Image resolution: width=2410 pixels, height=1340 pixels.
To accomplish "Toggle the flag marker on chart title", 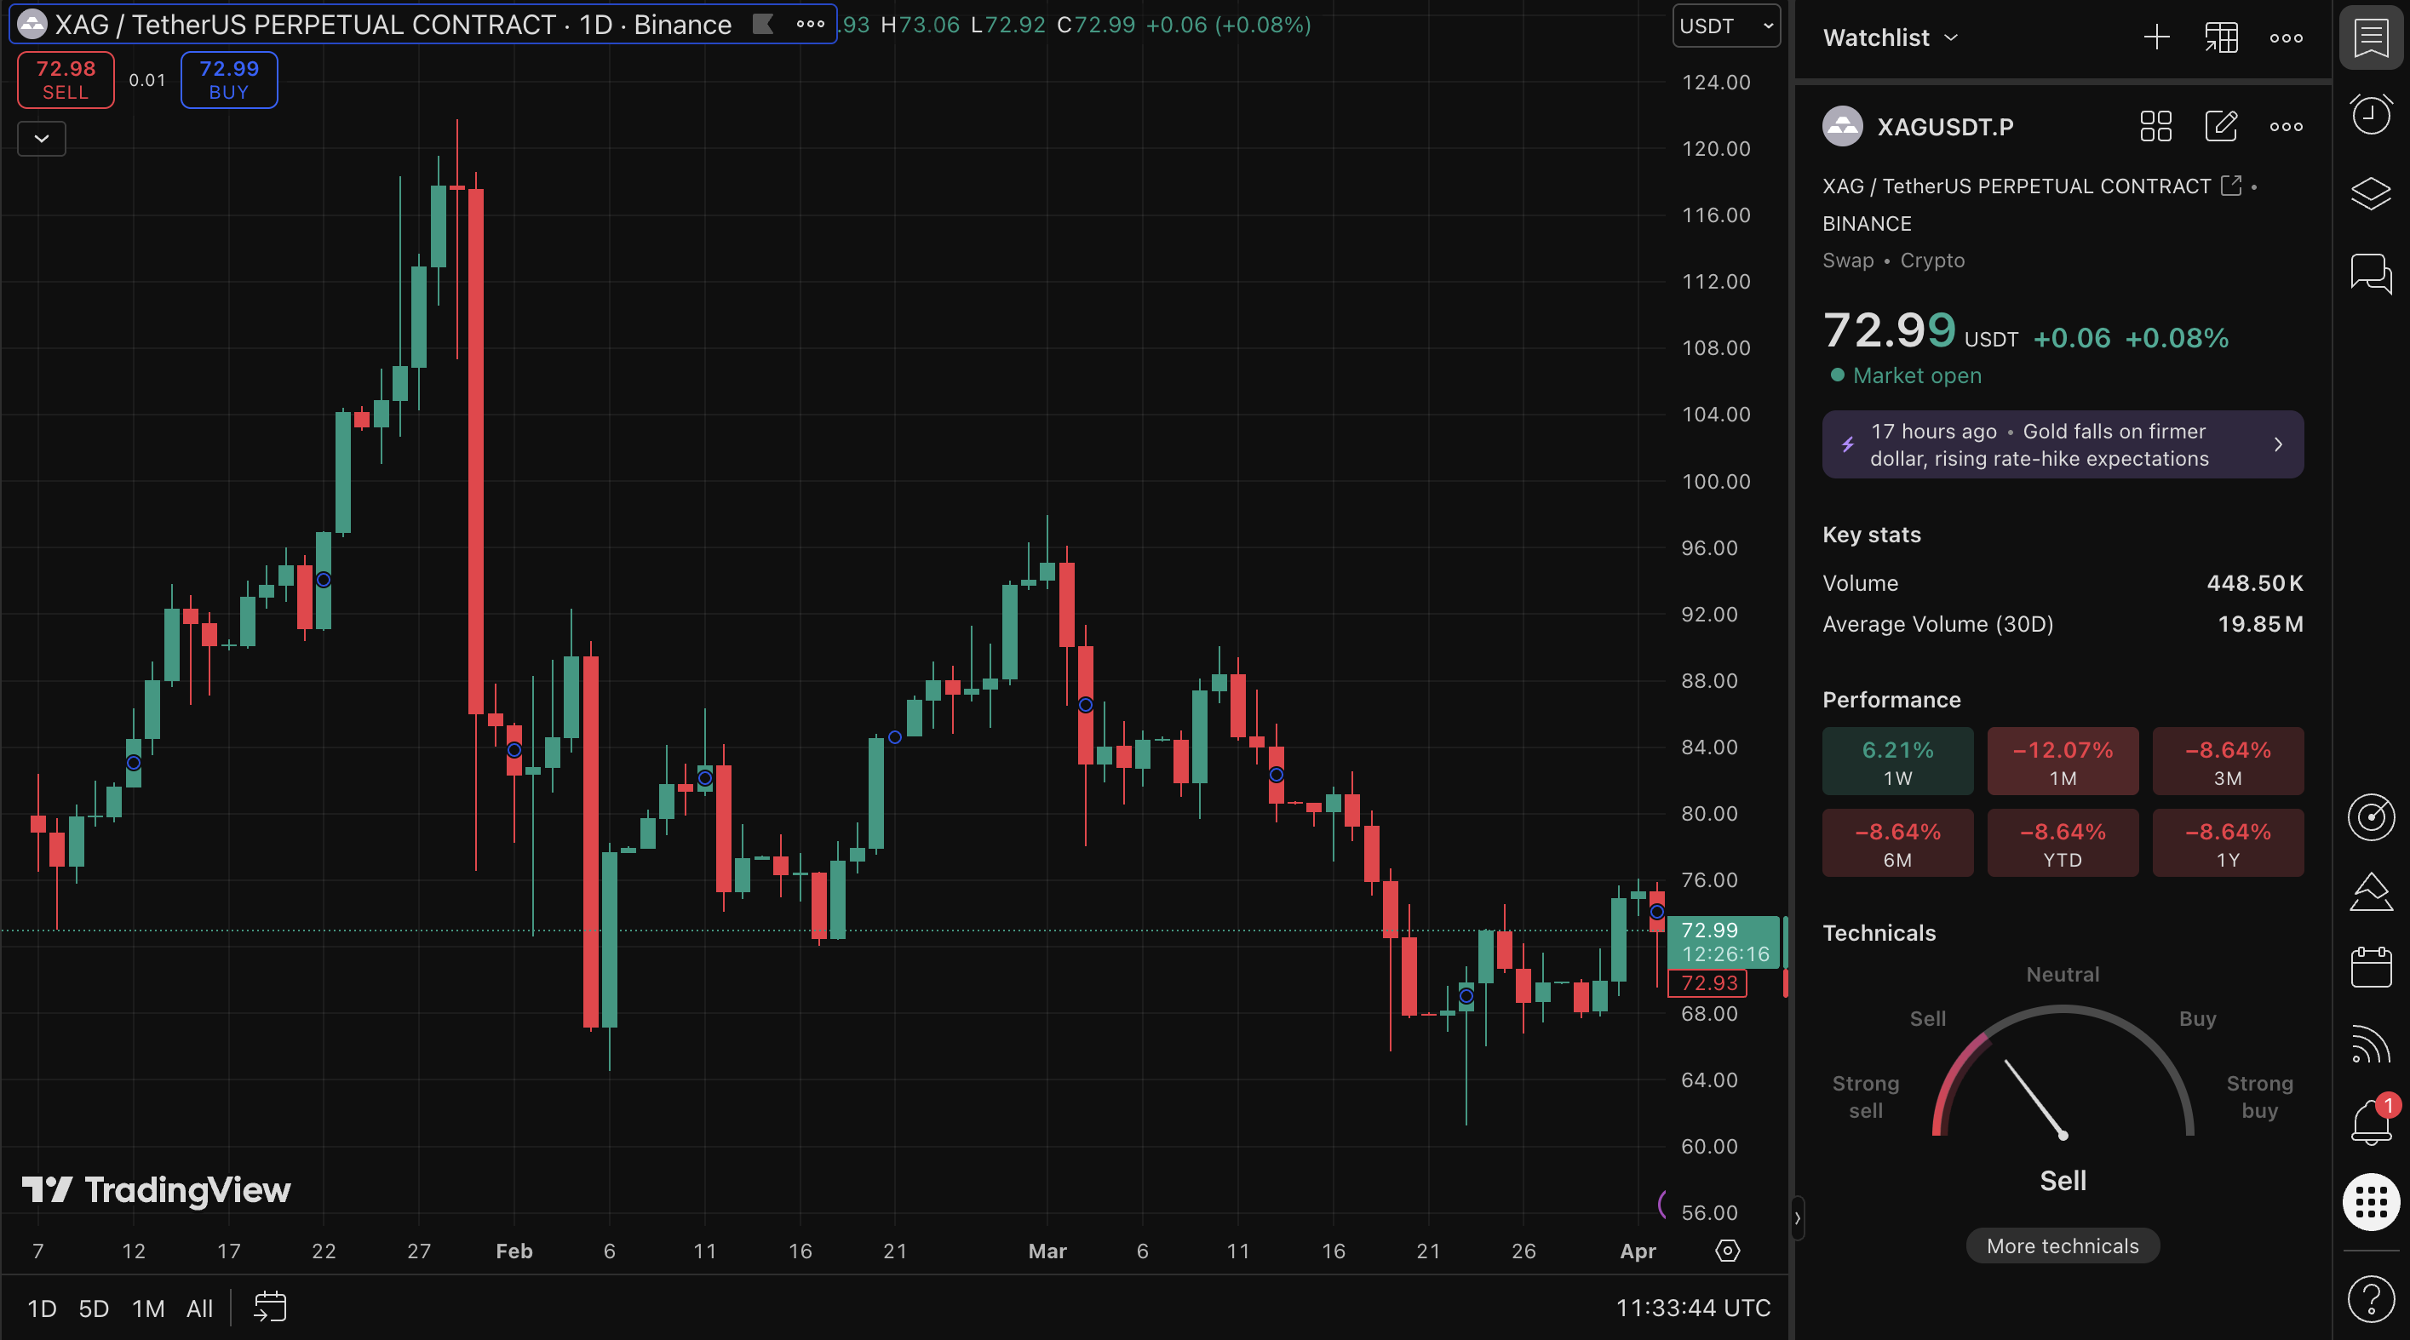I will (763, 23).
